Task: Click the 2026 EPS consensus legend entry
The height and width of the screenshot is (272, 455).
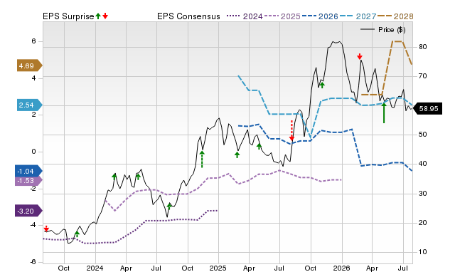Action: tap(320, 16)
